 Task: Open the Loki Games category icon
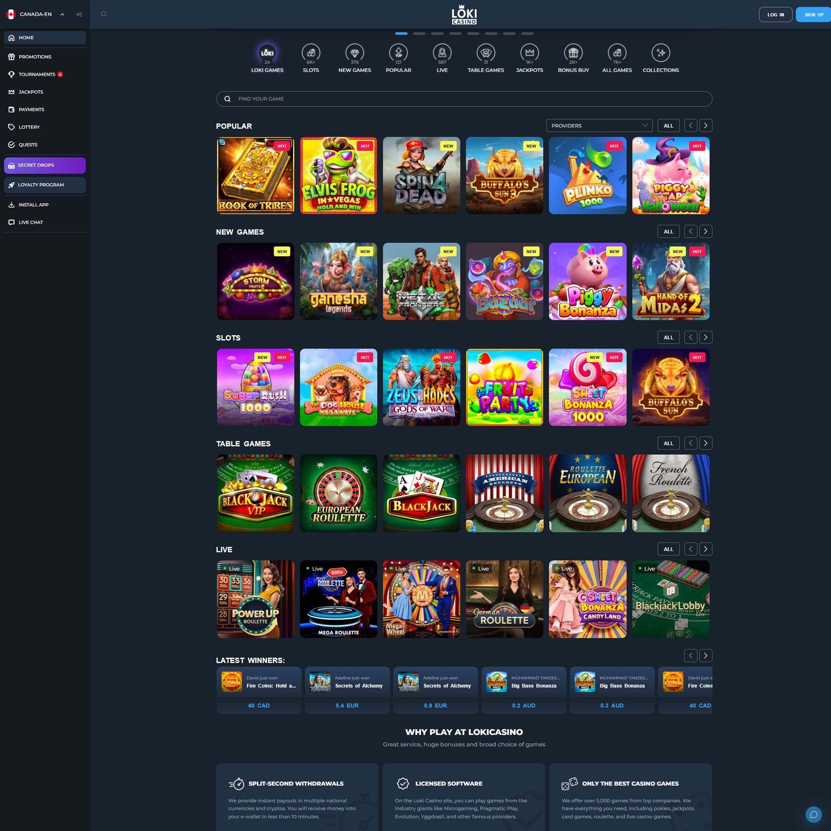coord(267,53)
